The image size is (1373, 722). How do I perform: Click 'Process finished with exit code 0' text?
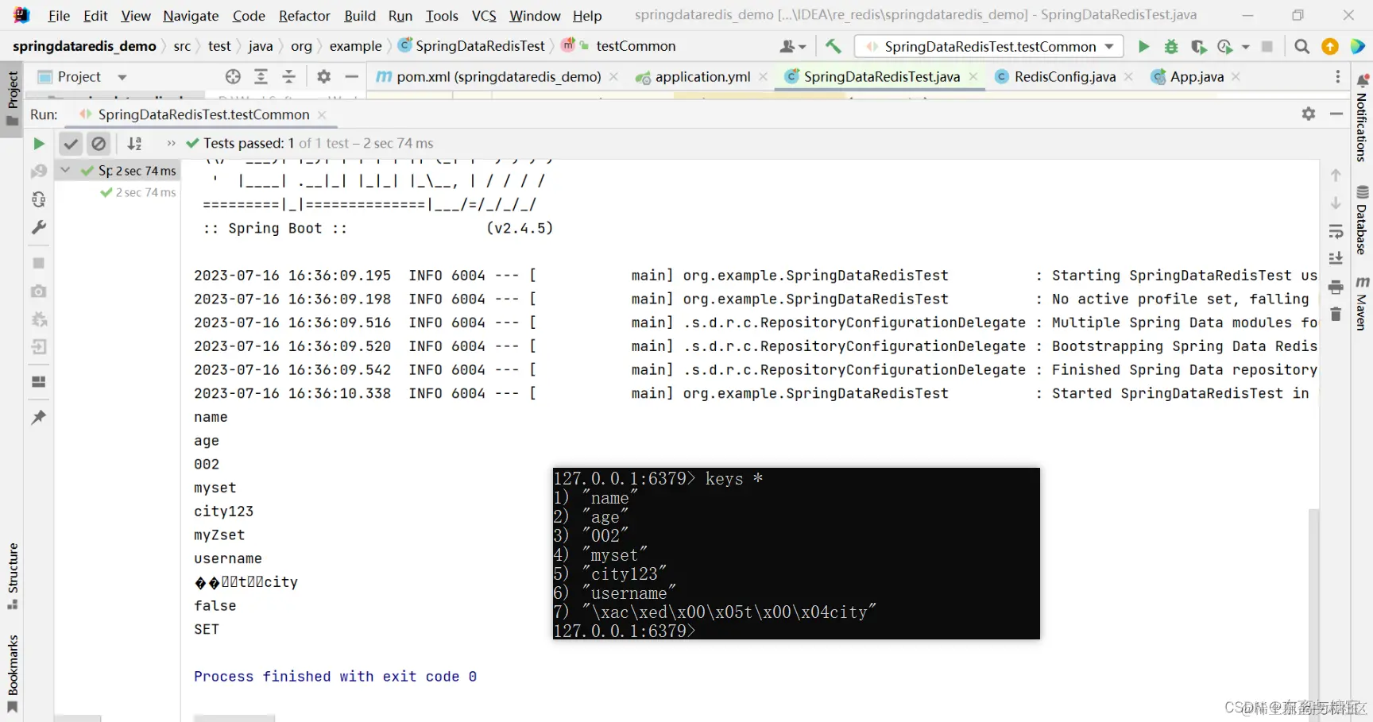pyautogui.click(x=335, y=677)
